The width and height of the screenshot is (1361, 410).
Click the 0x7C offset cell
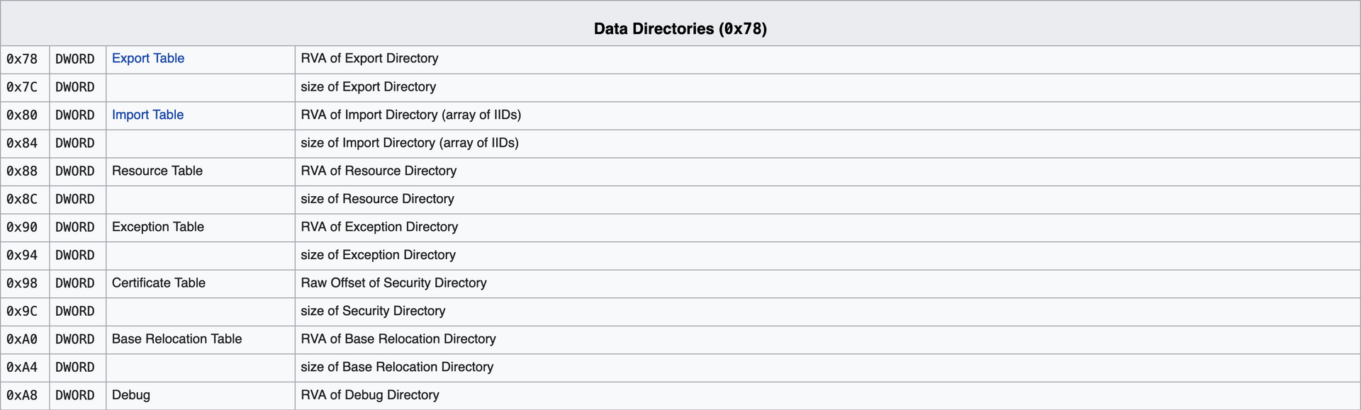tap(25, 87)
